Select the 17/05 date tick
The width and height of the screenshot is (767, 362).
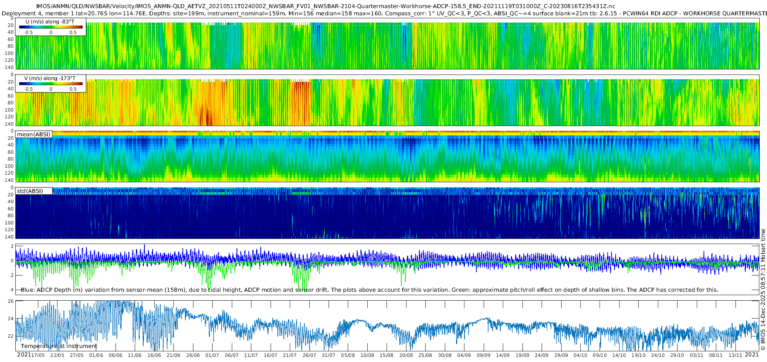click(38, 355)
